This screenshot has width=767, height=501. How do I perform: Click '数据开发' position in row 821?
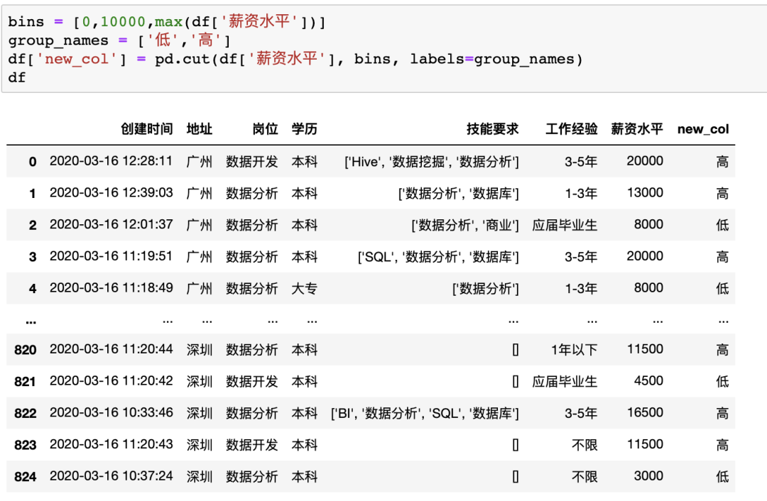click(x=252, y=382)
